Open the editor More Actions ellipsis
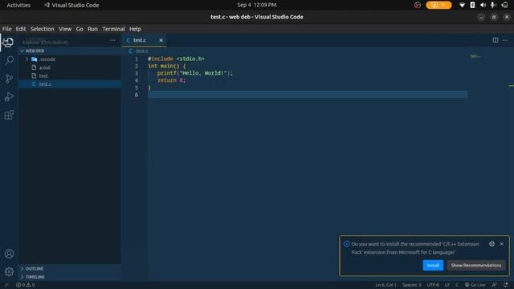This screenshot has width=514, height=289. point(505,40)
